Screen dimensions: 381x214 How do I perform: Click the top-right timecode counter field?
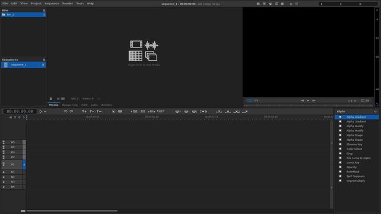(x=348, y=4)
